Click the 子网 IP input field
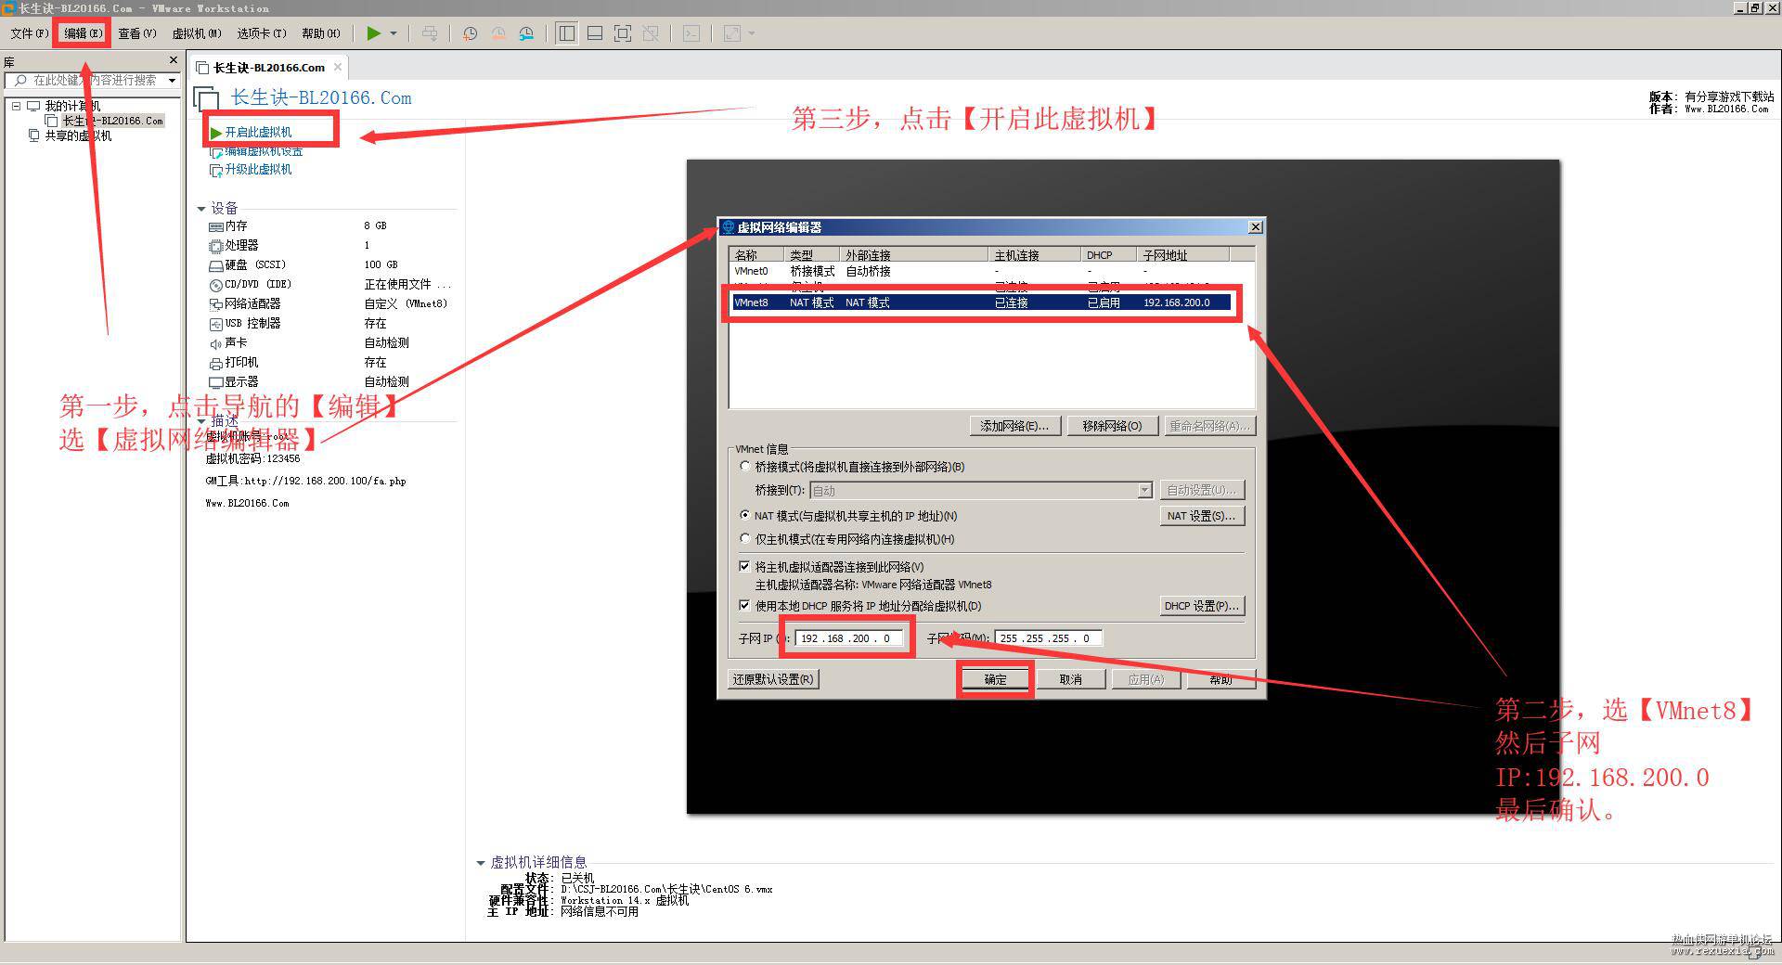This screenshot has height=965, width=1782. coord(848,638)
